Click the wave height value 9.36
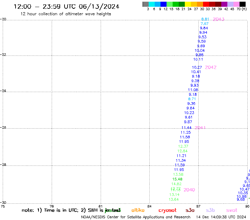The height and width of the screenshot is (220, 250). point(191,104)
